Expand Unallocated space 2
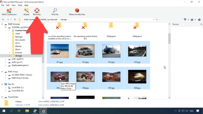The image size is (203, 114). [6, 65]
